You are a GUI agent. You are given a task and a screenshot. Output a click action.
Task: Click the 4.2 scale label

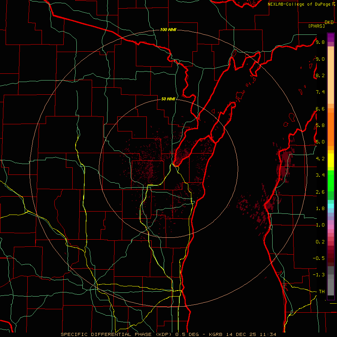320,158
